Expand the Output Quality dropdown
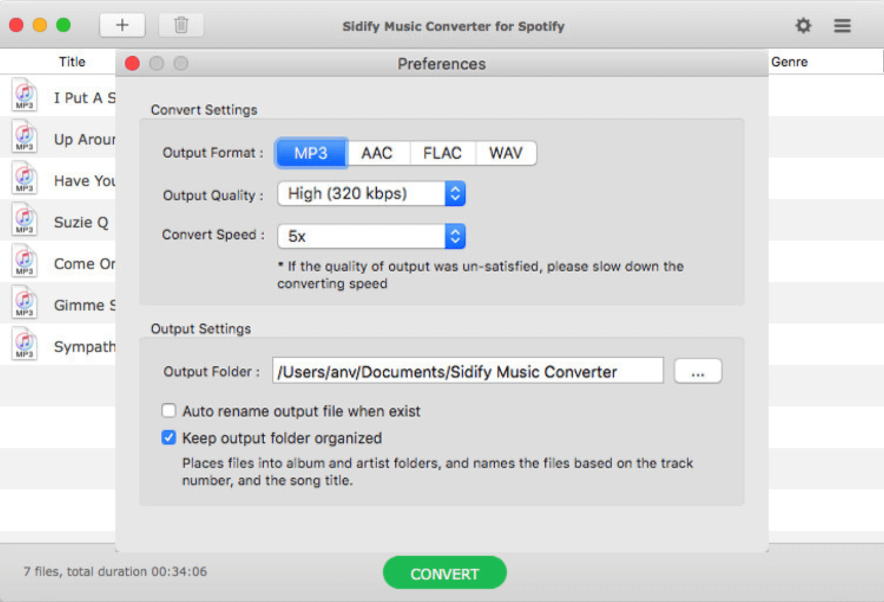The height and width of the screenshot is (602, 884). (371, 194)
